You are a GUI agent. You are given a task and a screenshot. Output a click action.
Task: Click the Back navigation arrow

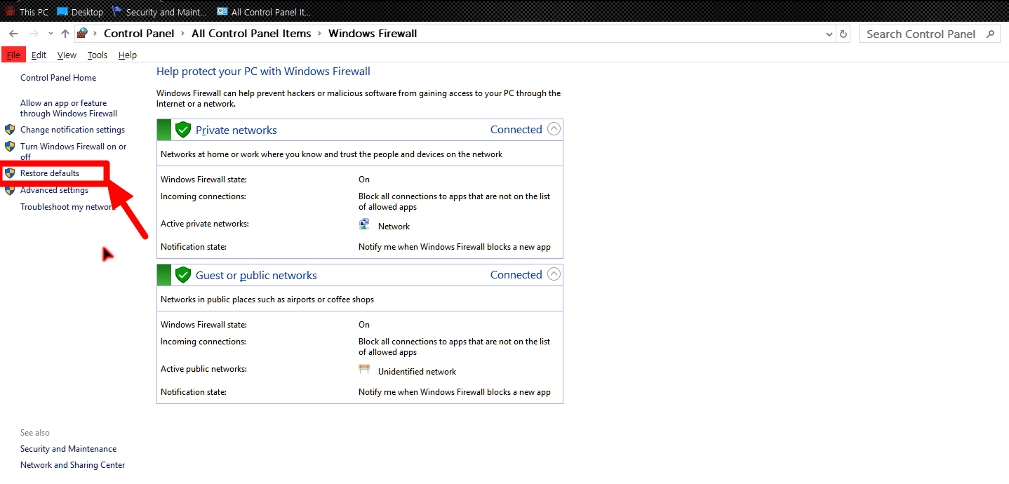point(13,34)
